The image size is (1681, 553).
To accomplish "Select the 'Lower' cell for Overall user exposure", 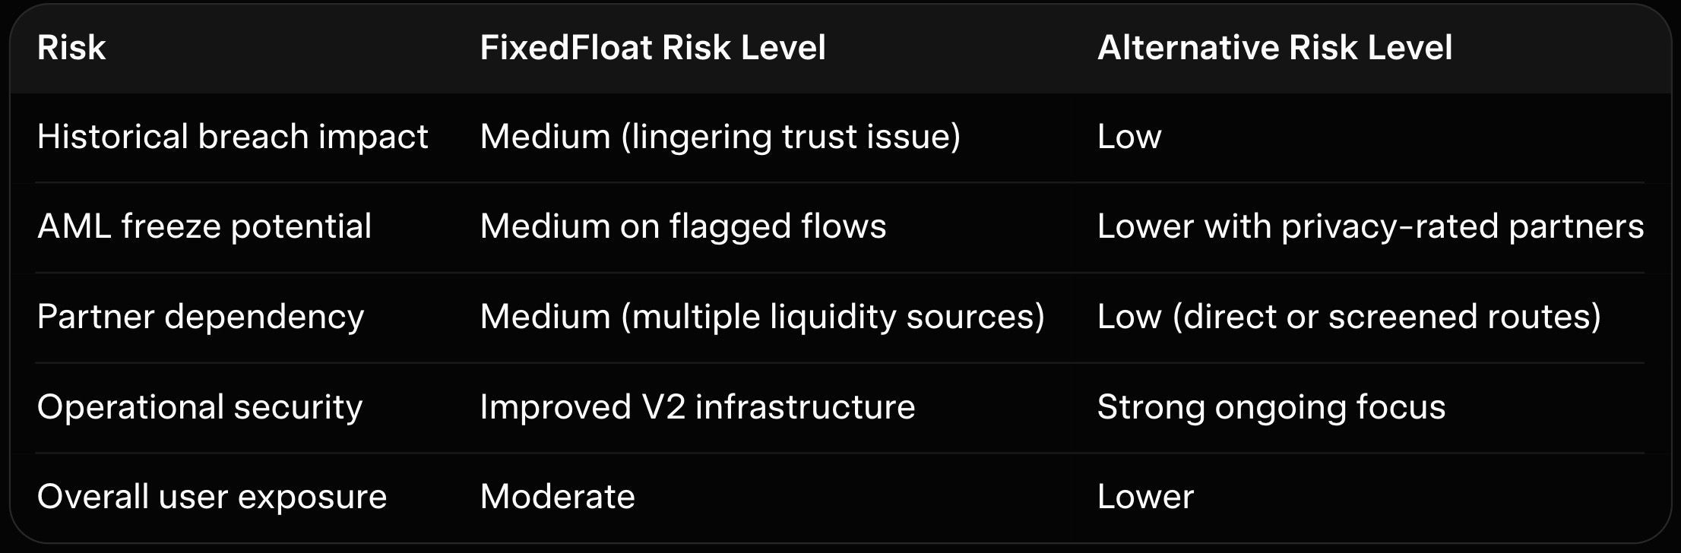I will pos(1145,497).
